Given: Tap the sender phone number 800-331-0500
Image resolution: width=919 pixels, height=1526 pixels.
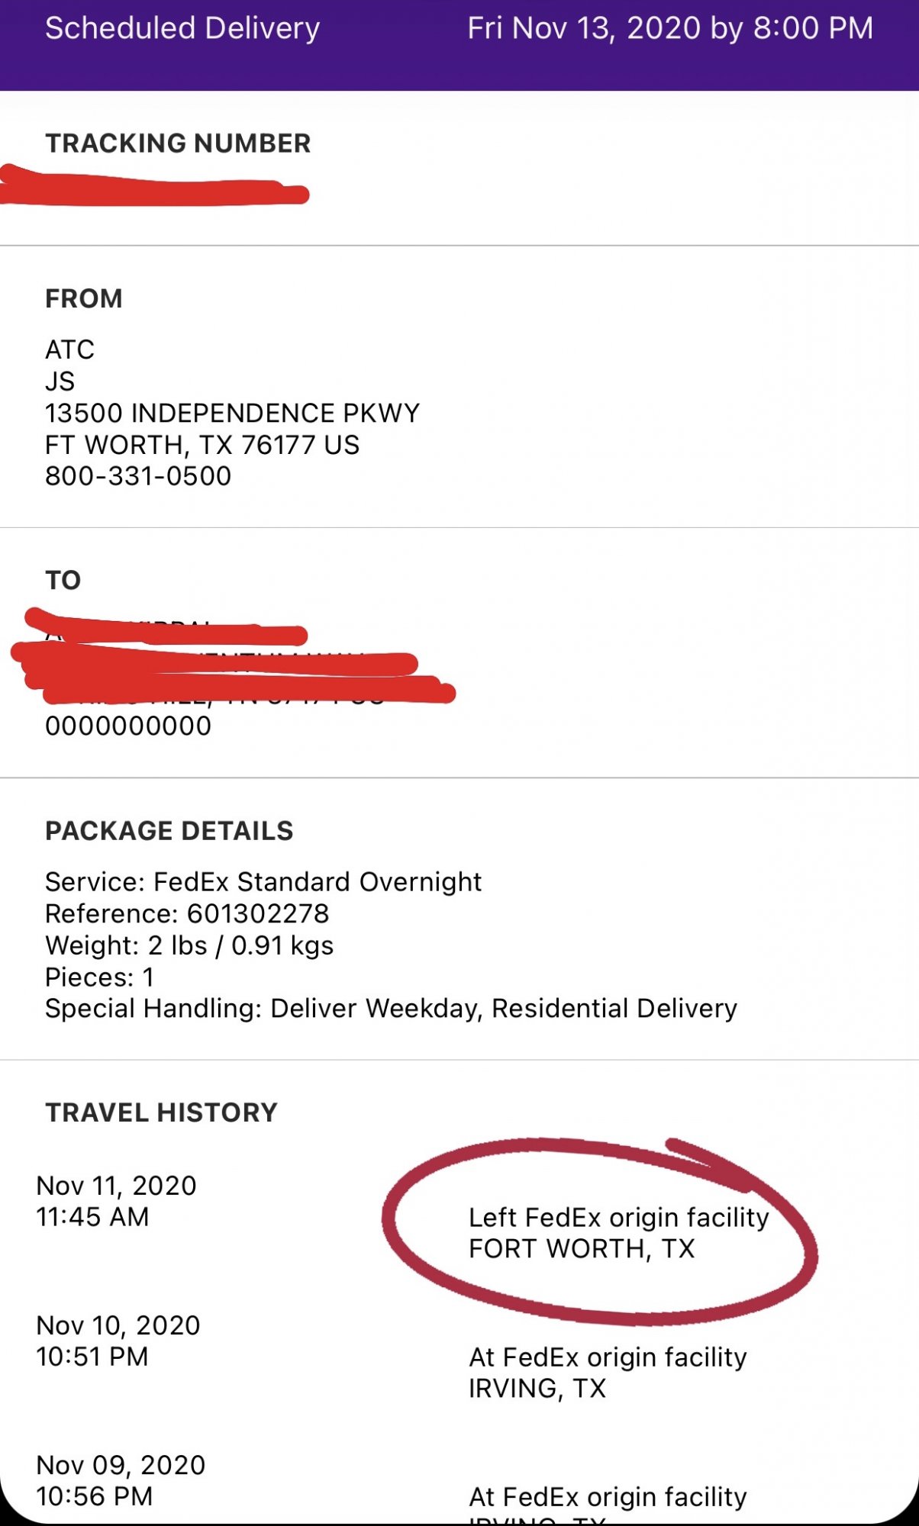Looking at the screenshot, I should tap(138, 476).
